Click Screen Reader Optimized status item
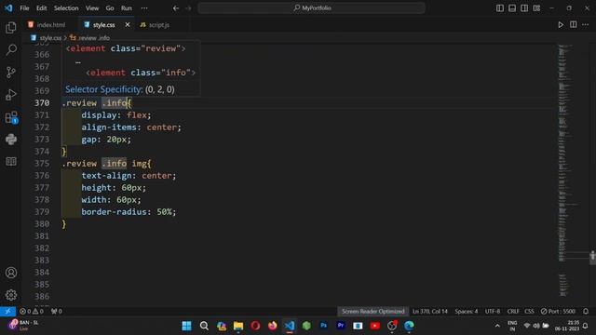This screenshot has width=596, height=335. pos(372,312)
